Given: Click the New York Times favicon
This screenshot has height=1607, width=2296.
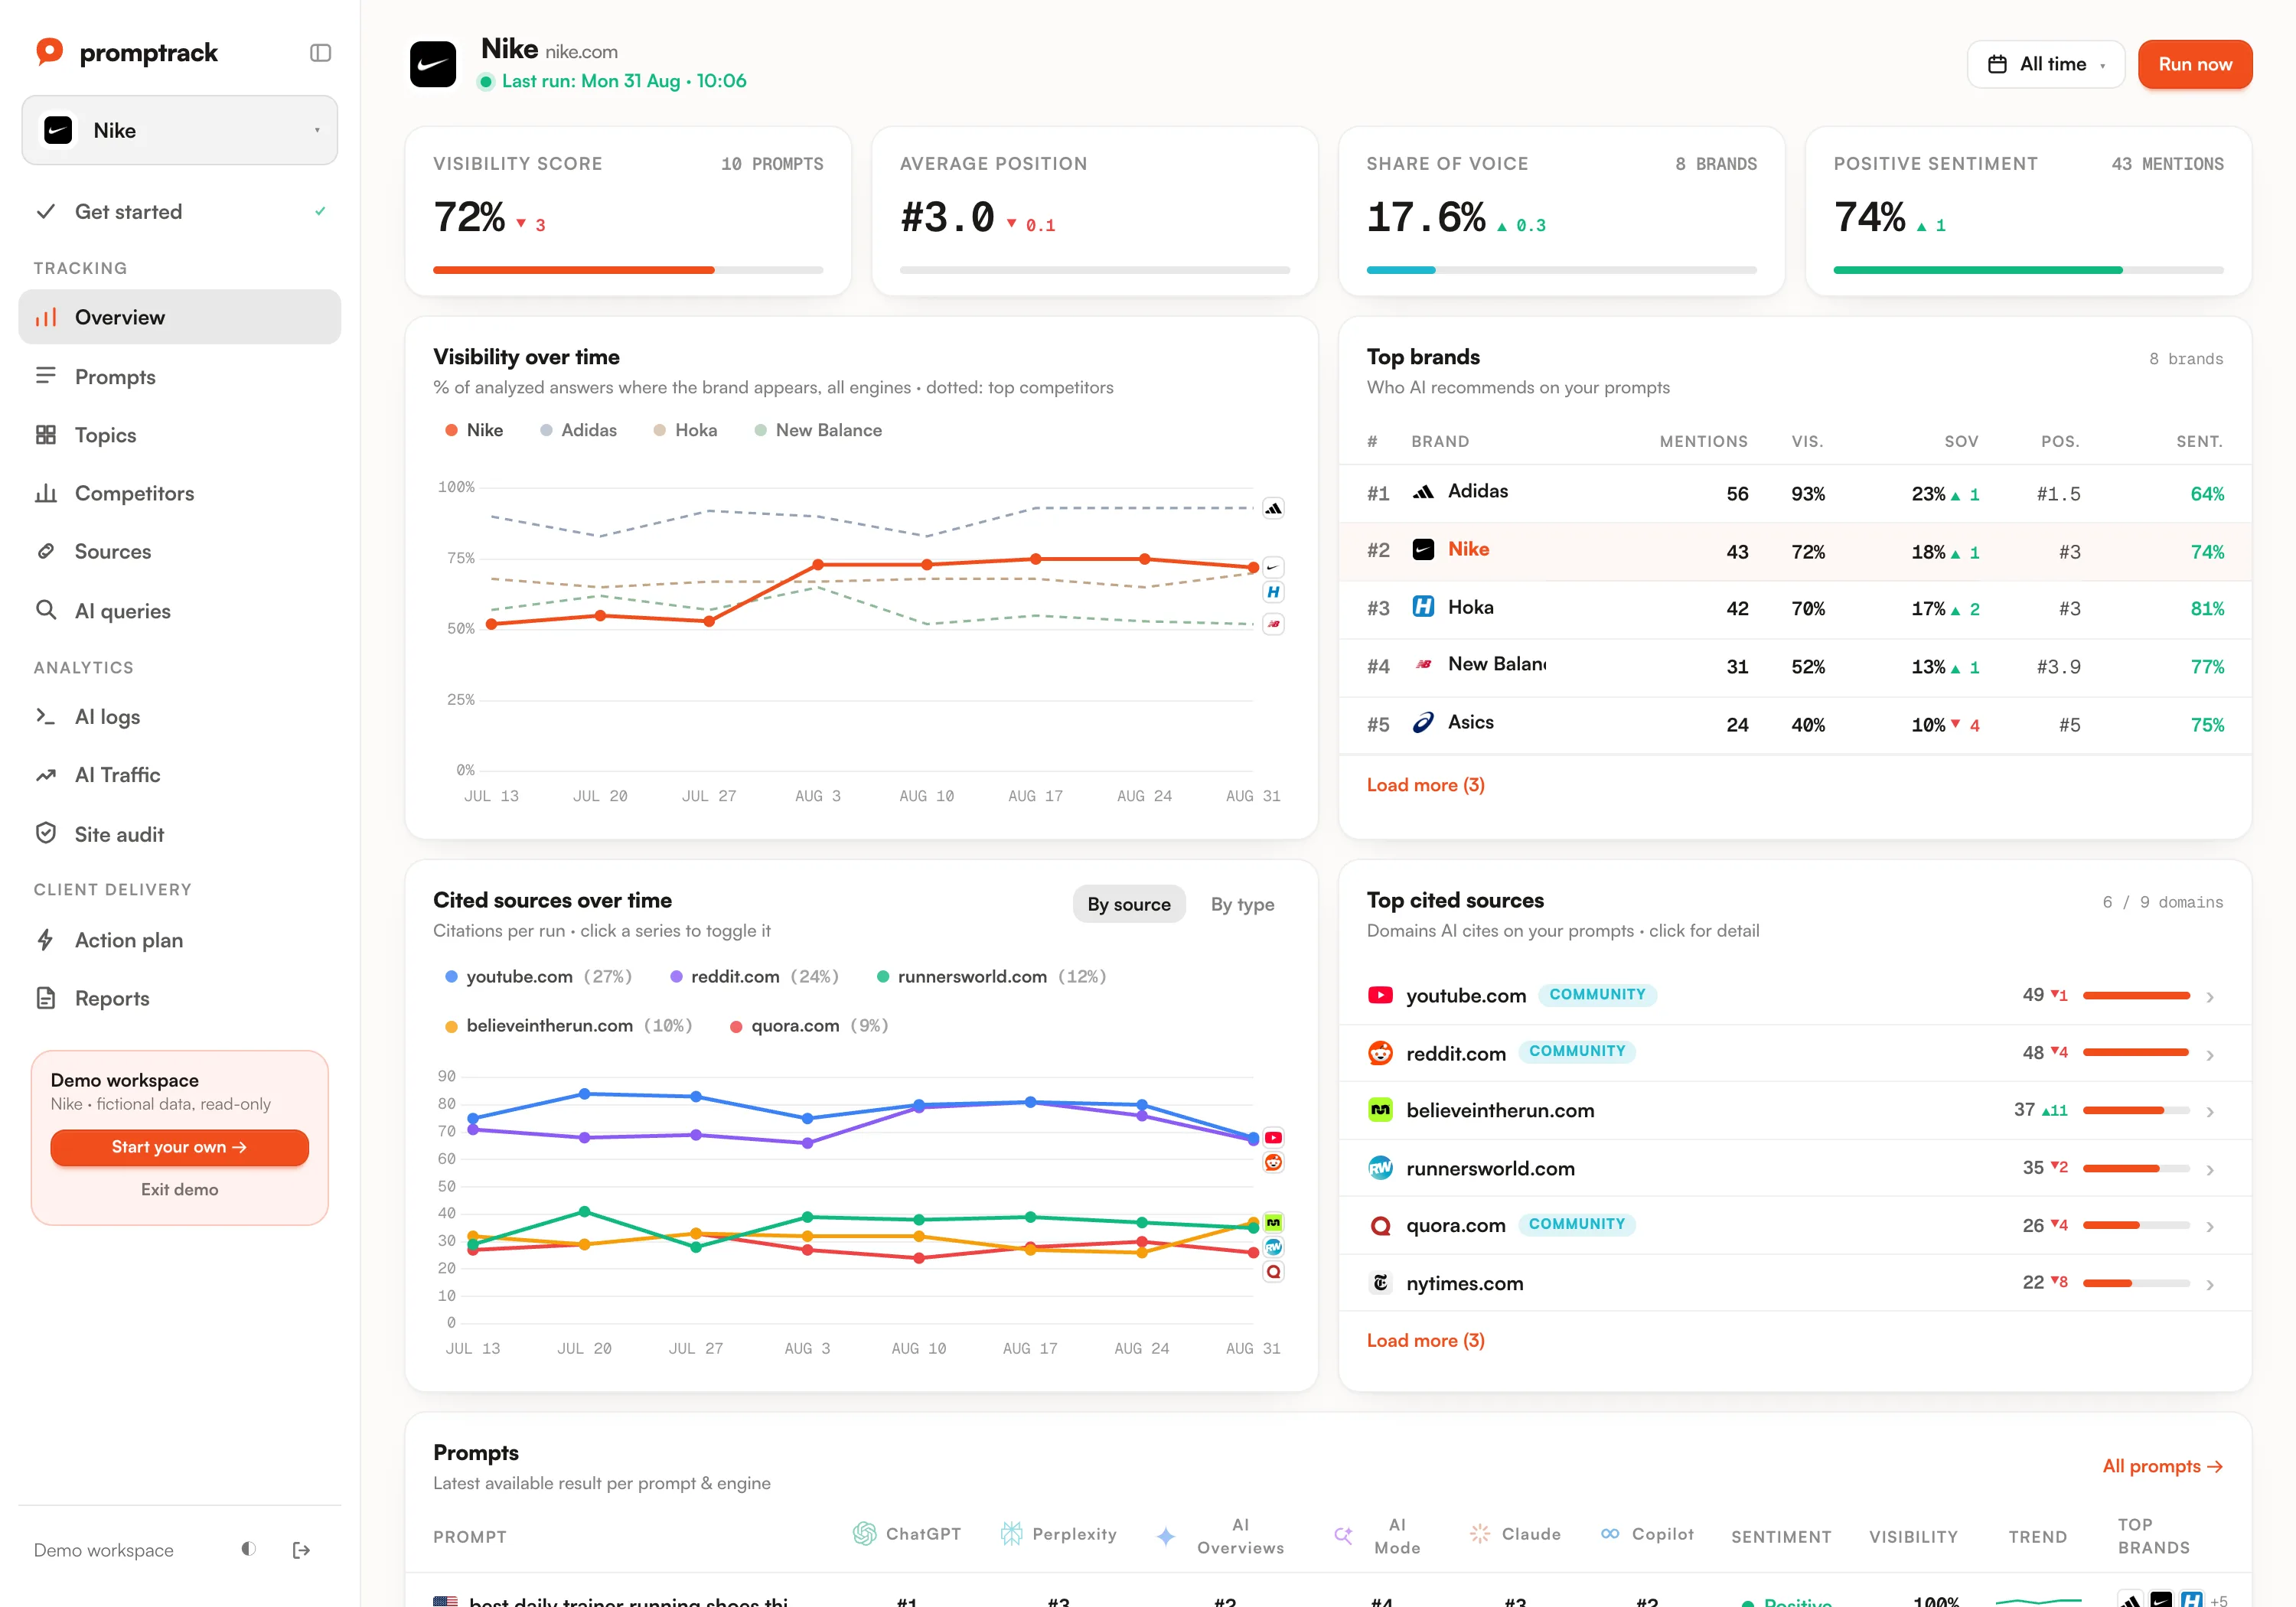Looking at the screenshot, I should pos(1380,1283).
